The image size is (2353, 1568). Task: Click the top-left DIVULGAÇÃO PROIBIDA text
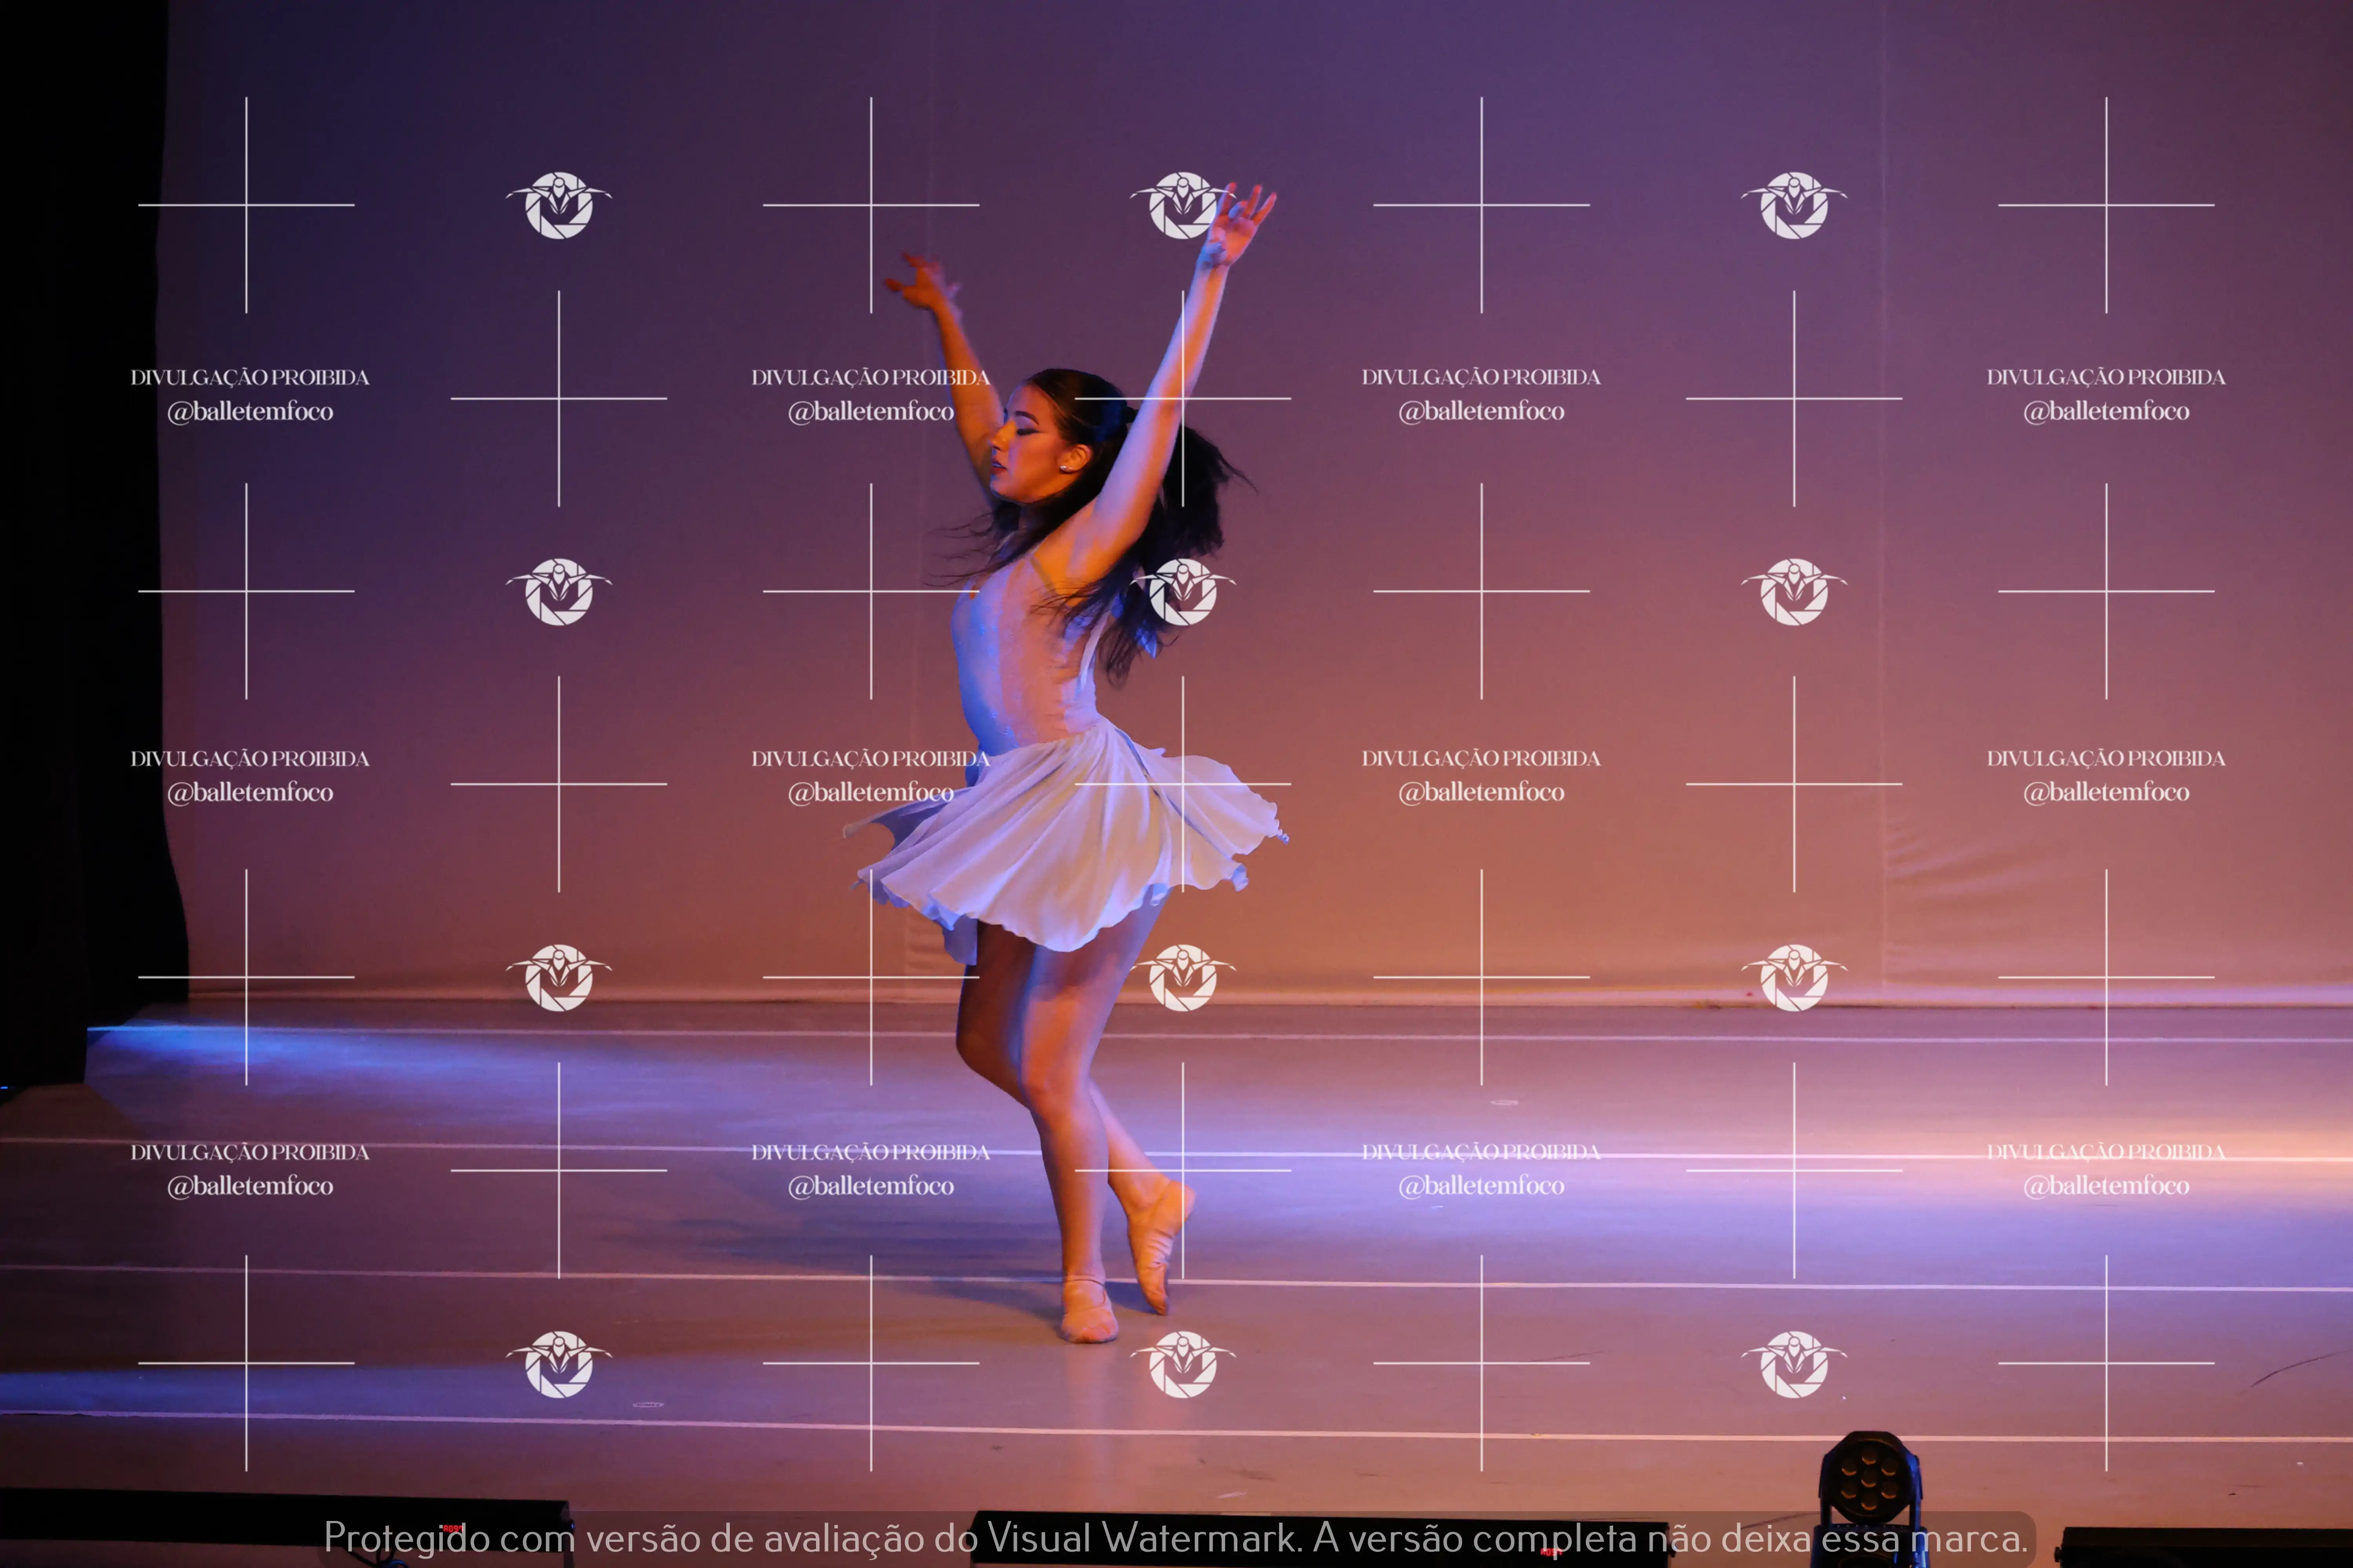[x=250, y=377]
